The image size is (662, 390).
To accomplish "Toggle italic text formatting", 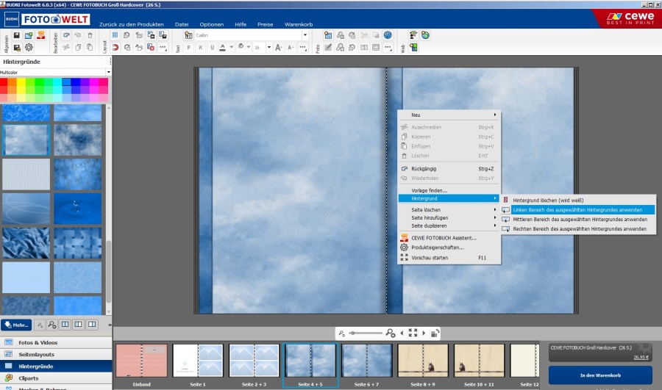I will click(200, 48).
